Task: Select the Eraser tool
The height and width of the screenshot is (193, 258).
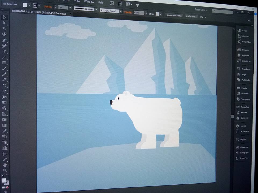Action: (x=4, y=80)
